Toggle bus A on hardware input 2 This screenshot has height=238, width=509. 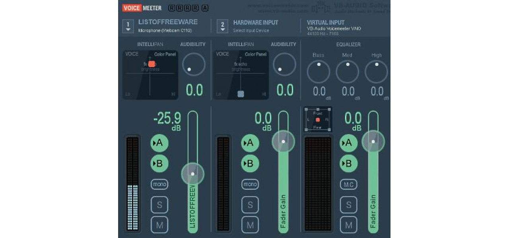pyautogui.click(x=250, y=143)
